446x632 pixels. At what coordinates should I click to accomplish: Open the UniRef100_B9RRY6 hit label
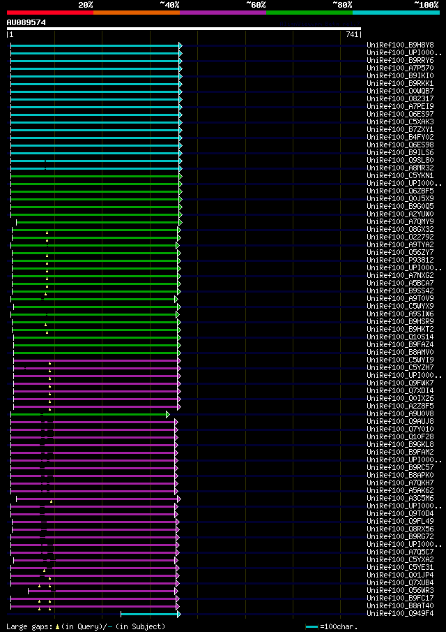tap(400, 61)
